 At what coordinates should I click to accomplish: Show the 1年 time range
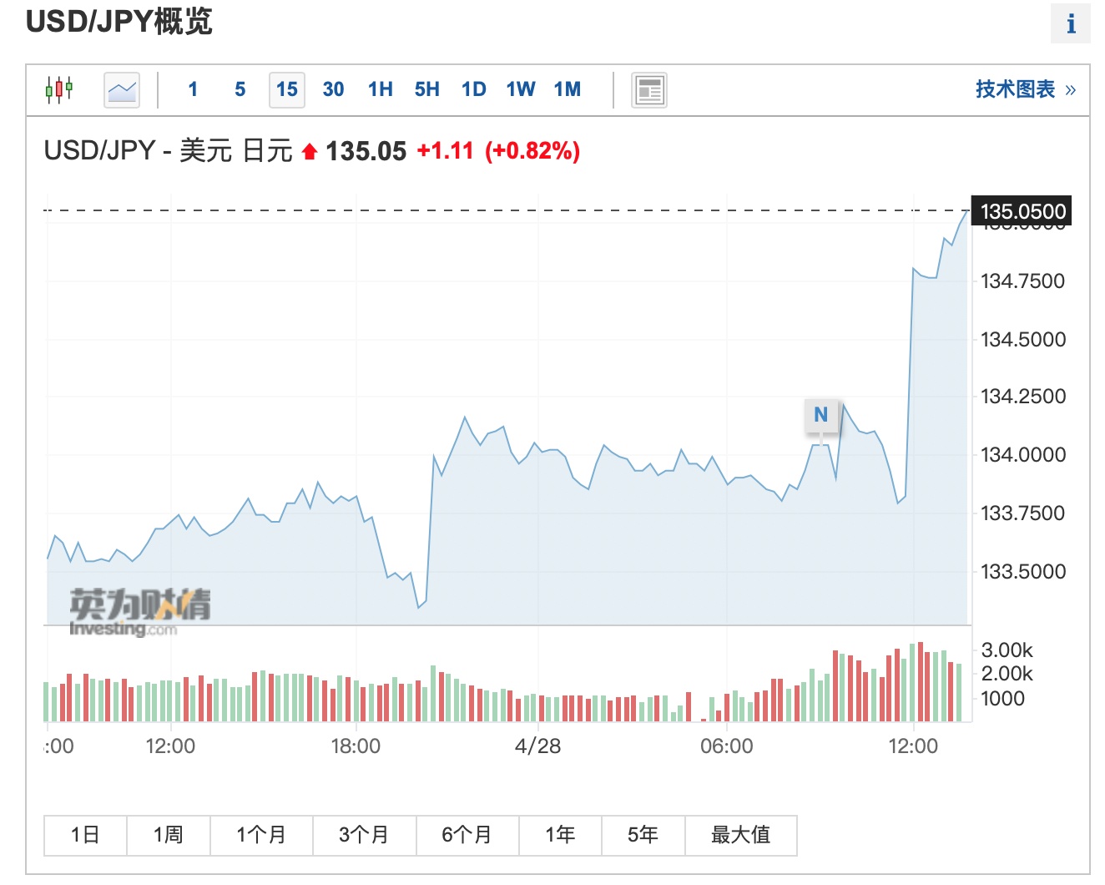coord(560,835)
